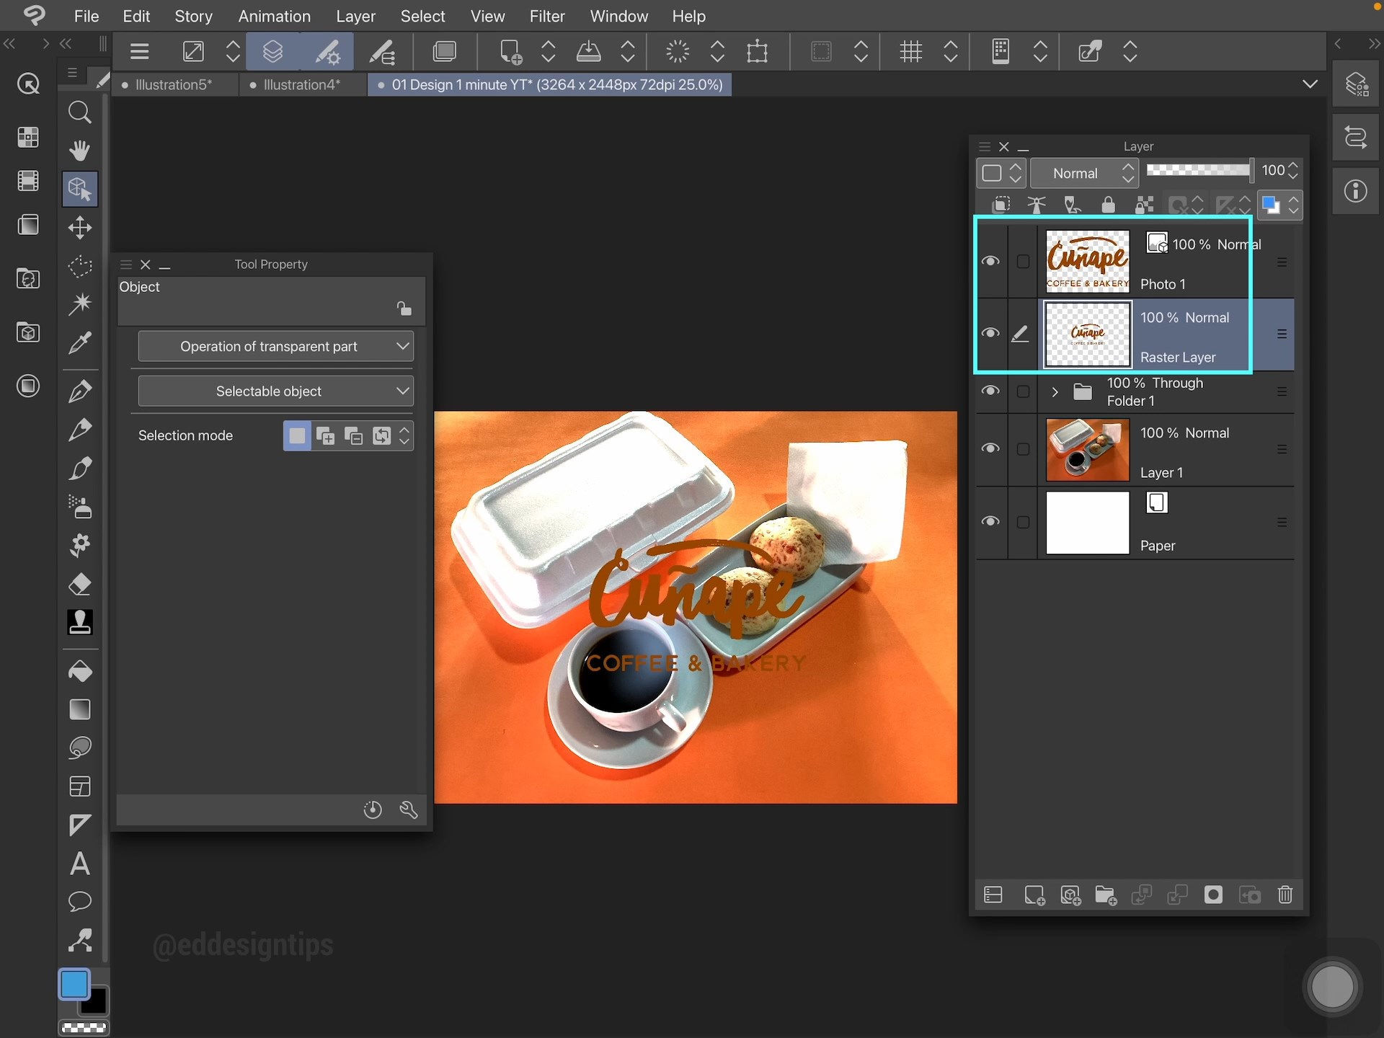Open the Normal blending mode dropdown

[x=1084, y=173]
